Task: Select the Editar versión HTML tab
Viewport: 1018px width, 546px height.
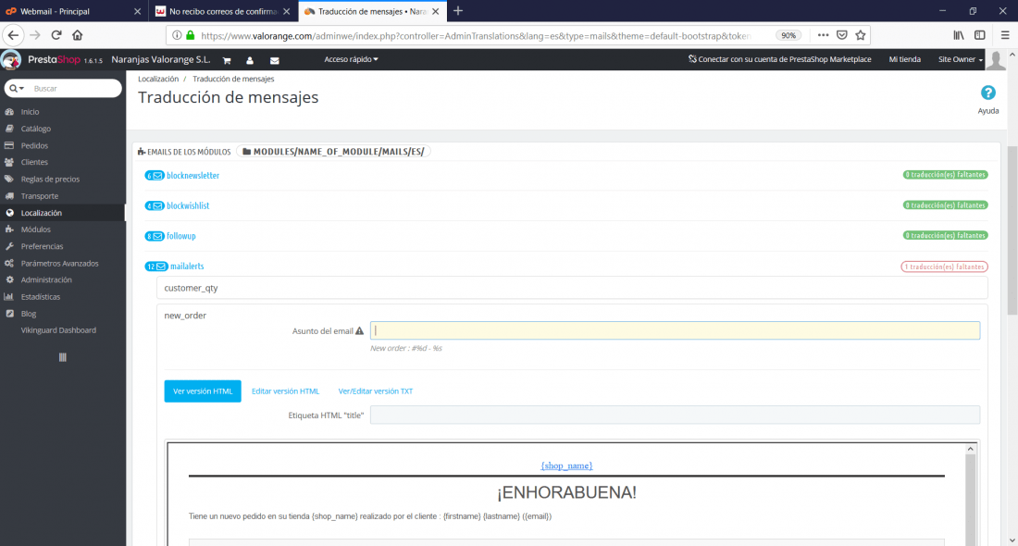Action: coord(286,391)
